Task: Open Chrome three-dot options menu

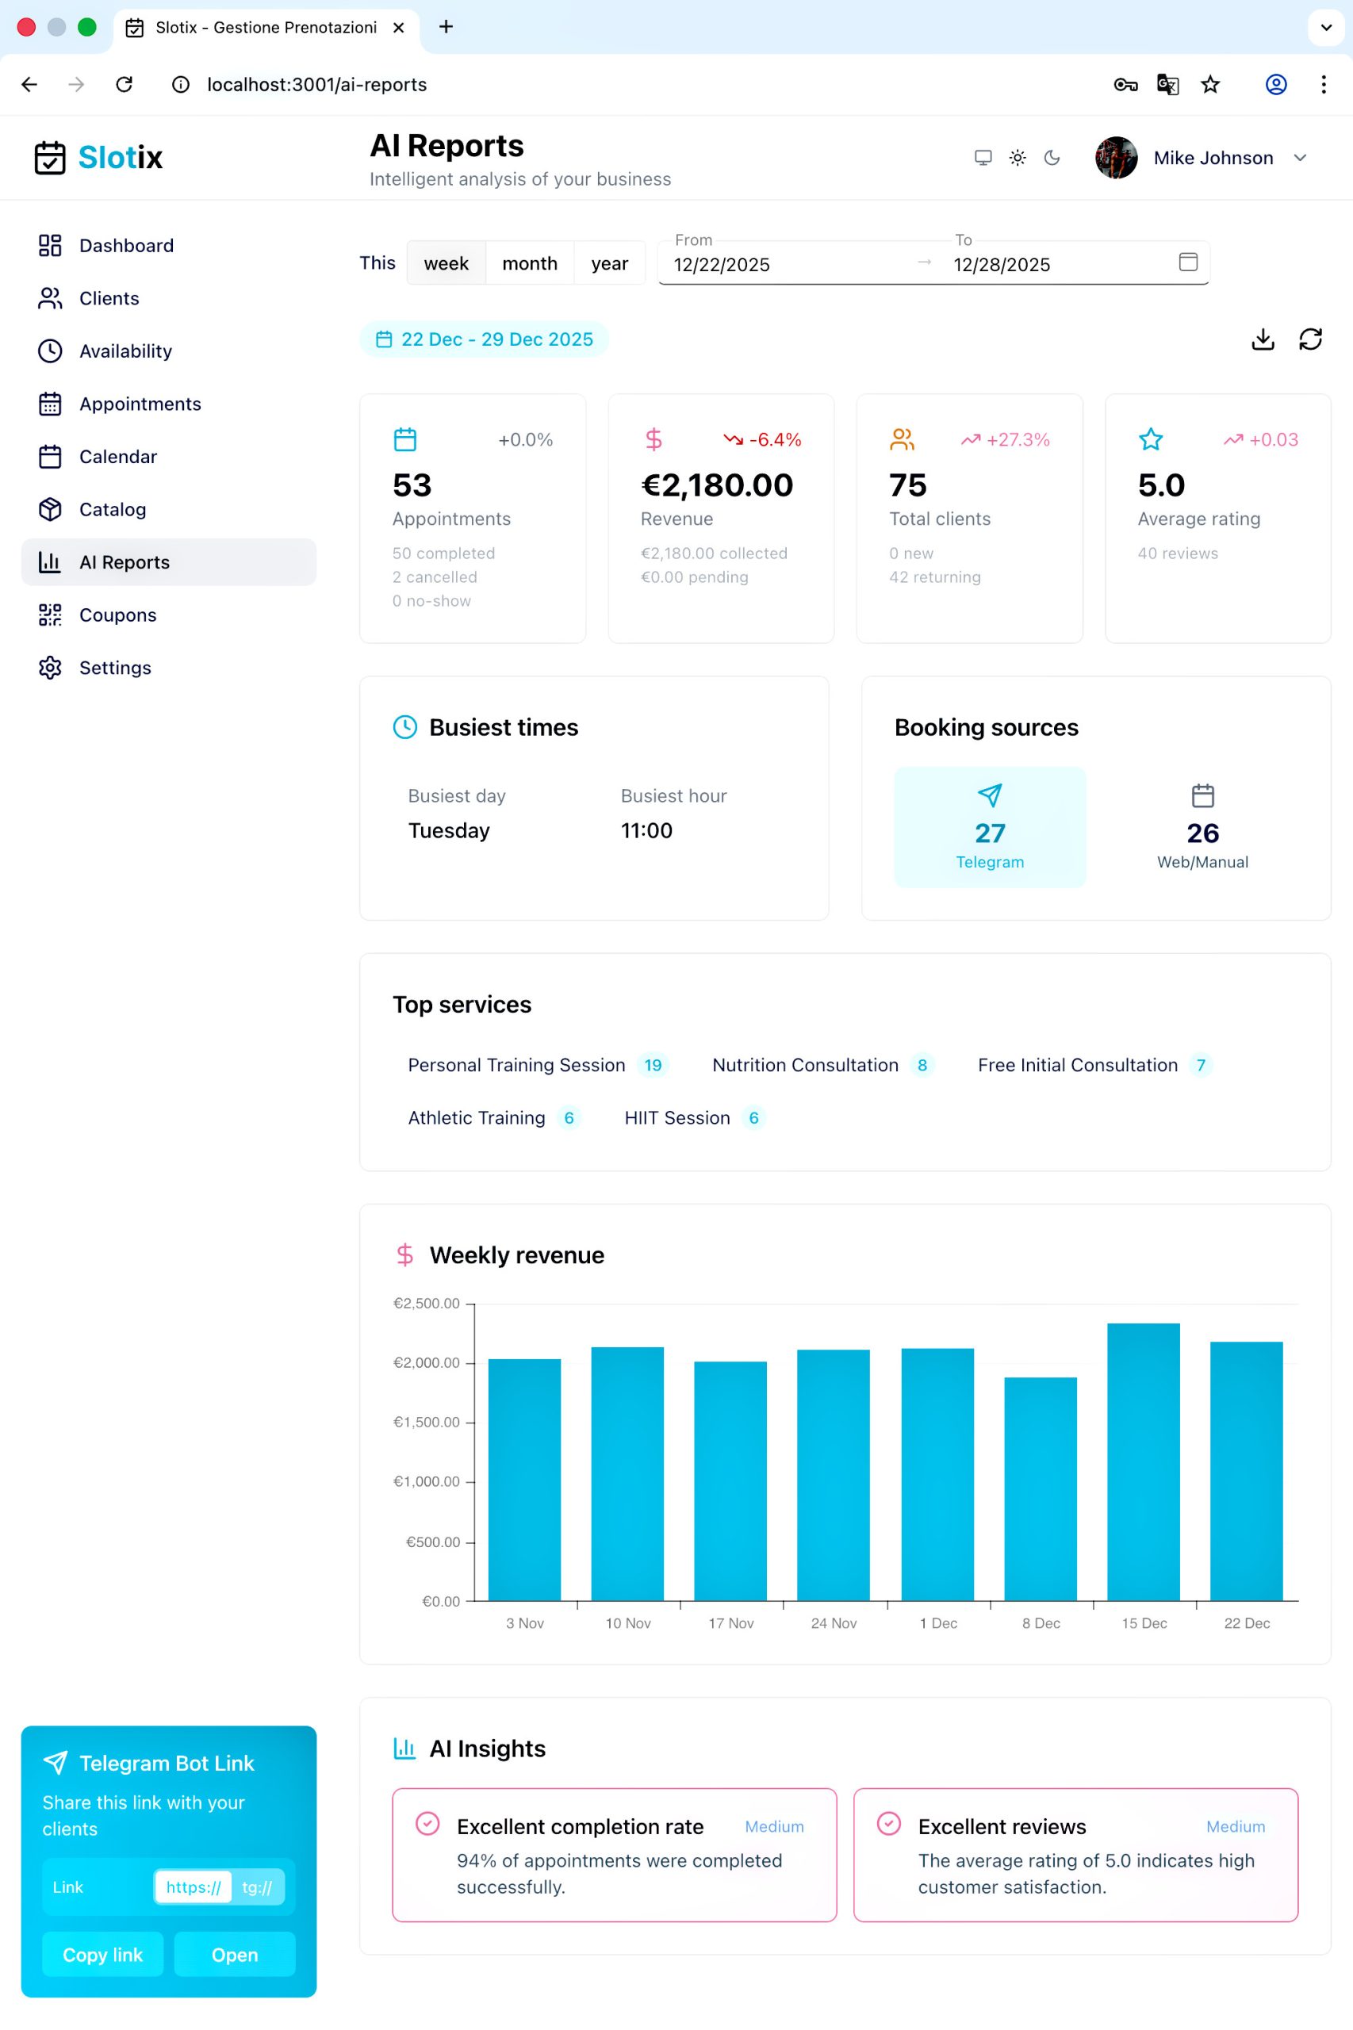Action: point(1323,85)
